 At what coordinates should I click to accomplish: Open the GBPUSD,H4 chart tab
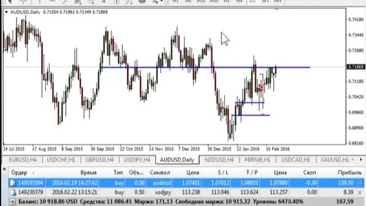(x=100, y=160)
